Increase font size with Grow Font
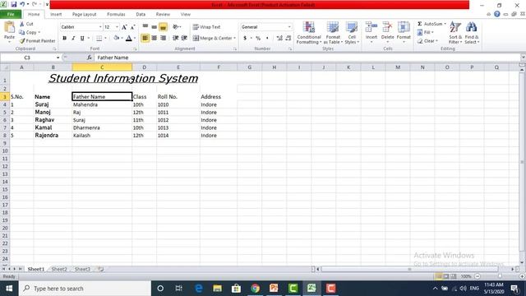This screenshot has height=296, width=526. coord(124,27)
